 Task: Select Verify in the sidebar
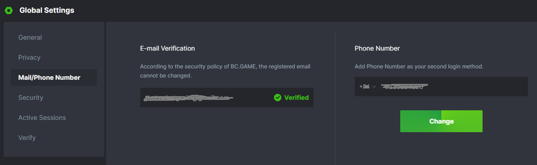pyautogui.click(x=27, y=138)
